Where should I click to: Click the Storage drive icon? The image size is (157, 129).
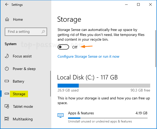(7, 94)
